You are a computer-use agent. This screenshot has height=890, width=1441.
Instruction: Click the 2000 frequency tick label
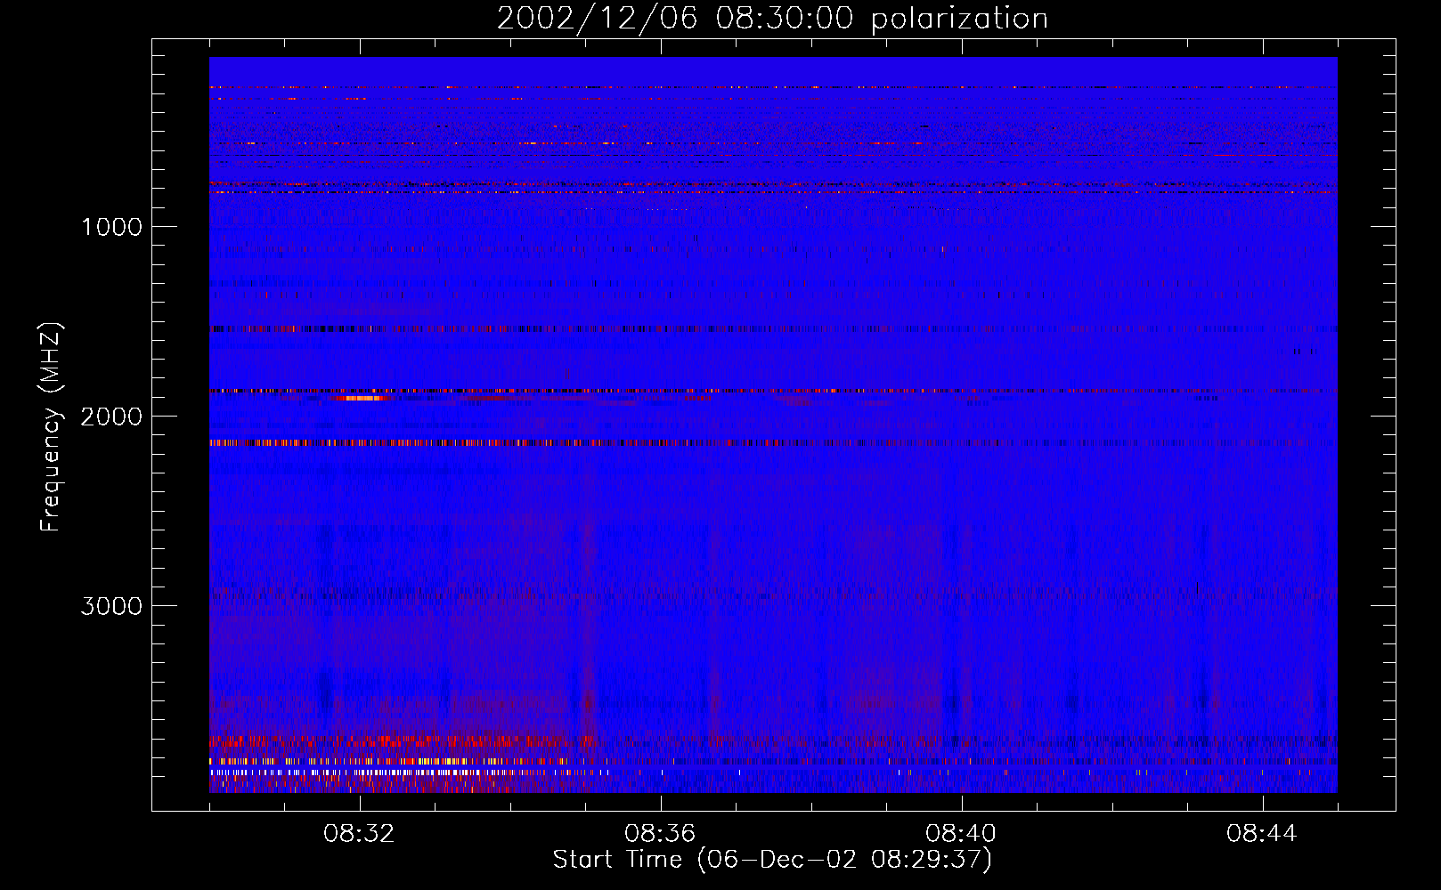pos(111,417)
